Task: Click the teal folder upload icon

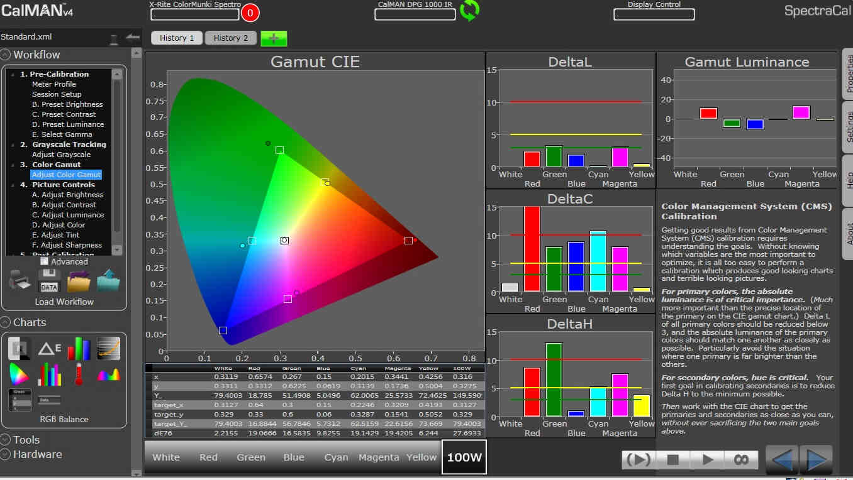Action: point(108,281)
